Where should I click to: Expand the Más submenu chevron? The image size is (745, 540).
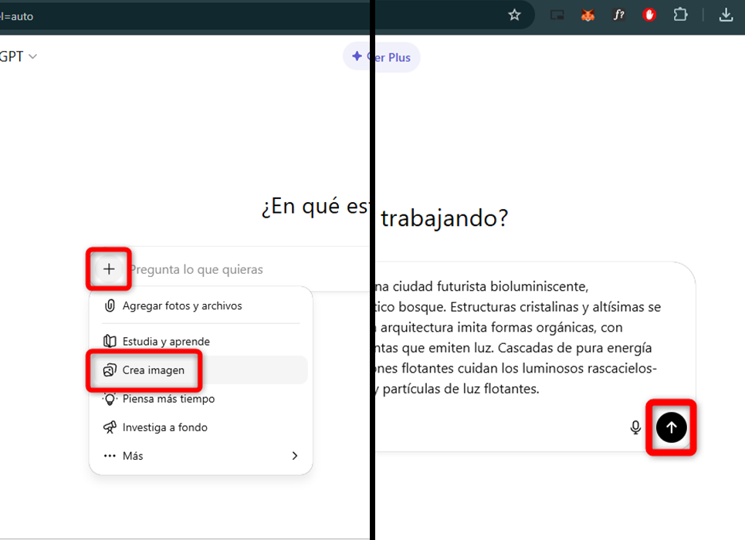point(294,456)
